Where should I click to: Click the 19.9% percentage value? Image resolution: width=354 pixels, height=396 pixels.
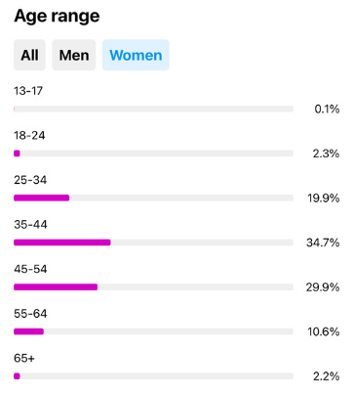coord(324,198)
